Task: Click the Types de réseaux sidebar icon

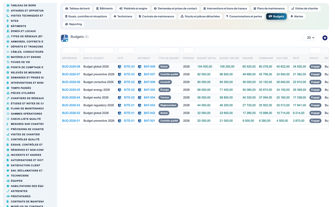Action: pyautogui.click(x=8, y=36)
